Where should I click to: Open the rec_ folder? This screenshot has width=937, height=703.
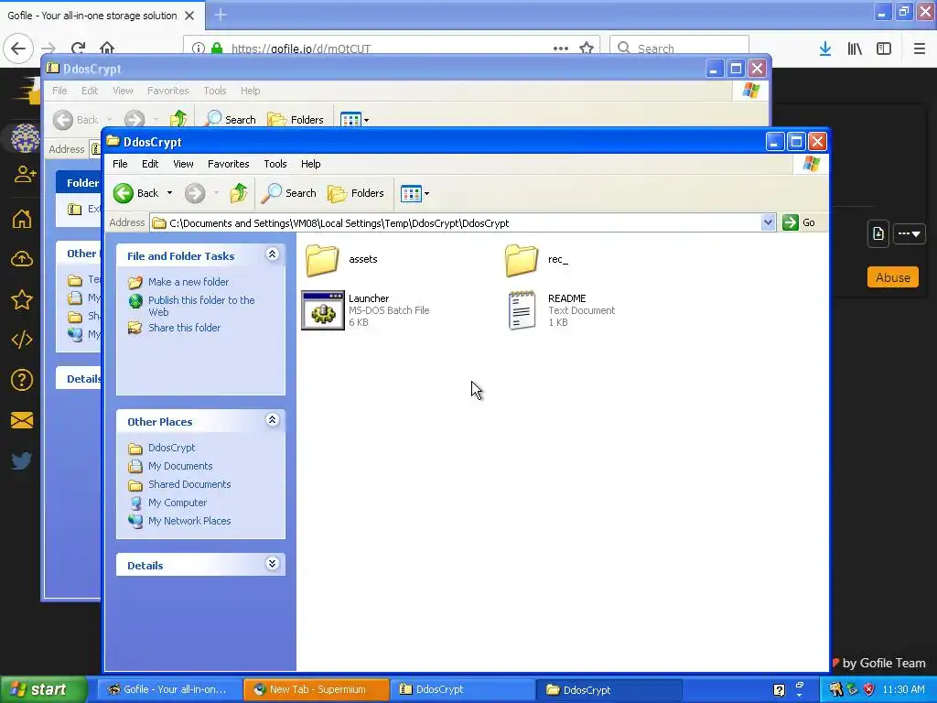coord(522,259)
